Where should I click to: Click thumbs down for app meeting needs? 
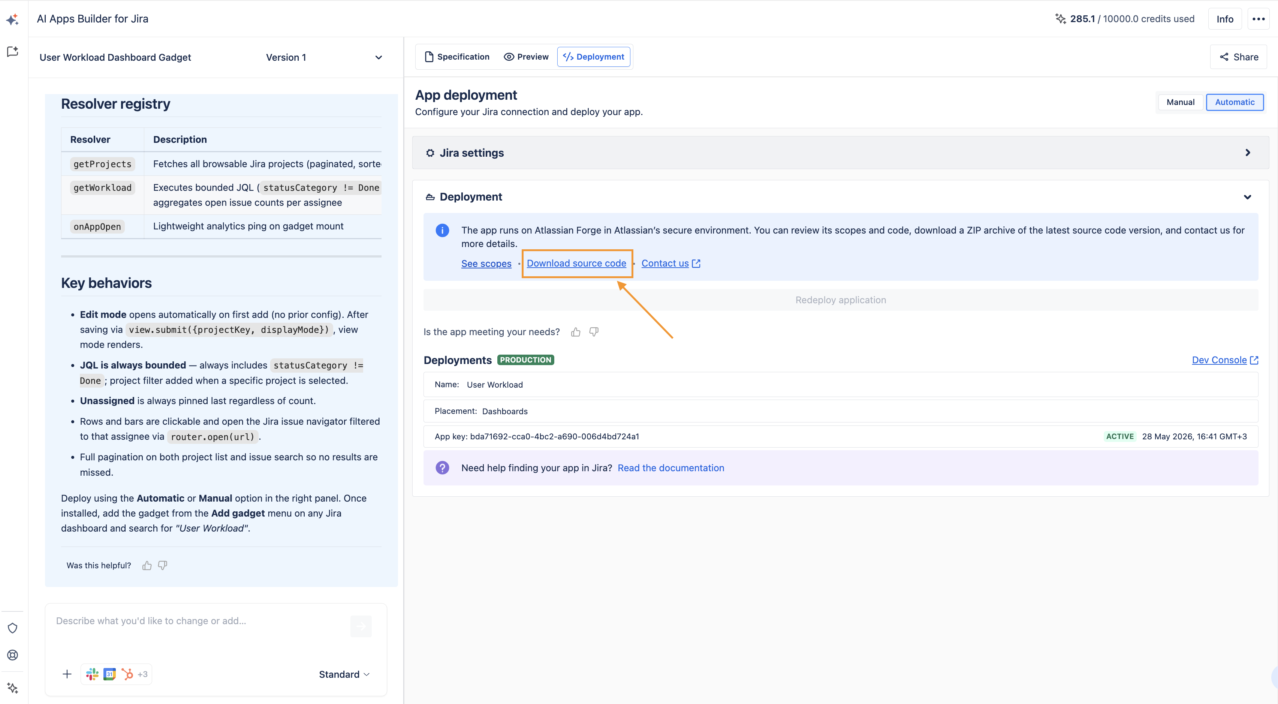click(594, 332)
